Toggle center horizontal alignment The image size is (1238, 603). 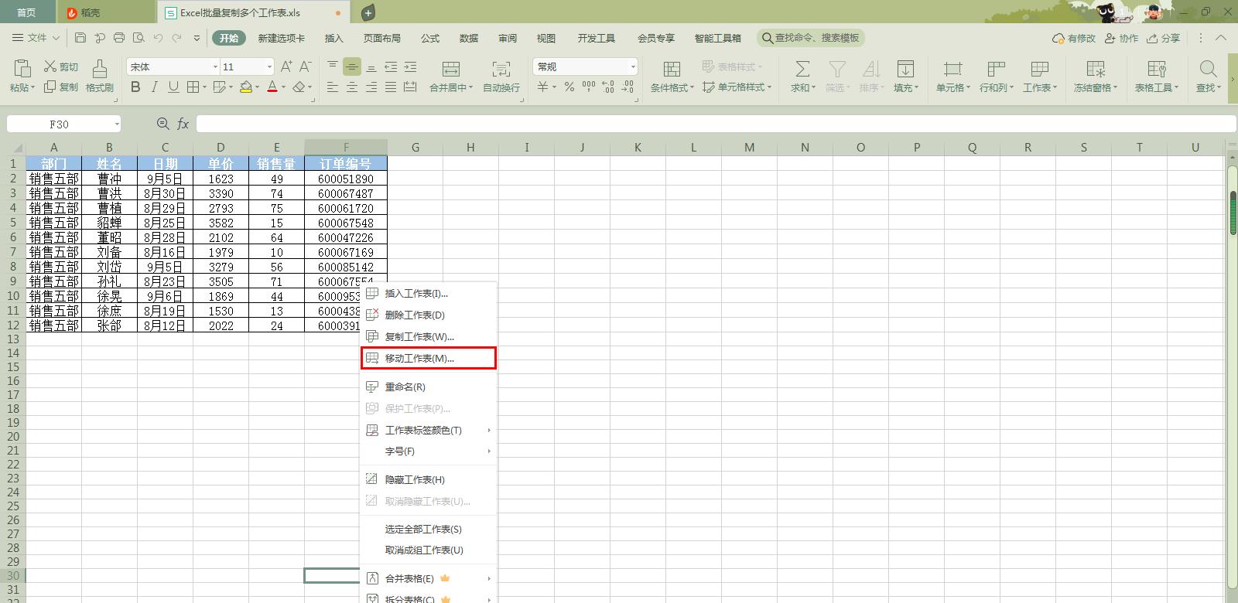click(352, 87)
